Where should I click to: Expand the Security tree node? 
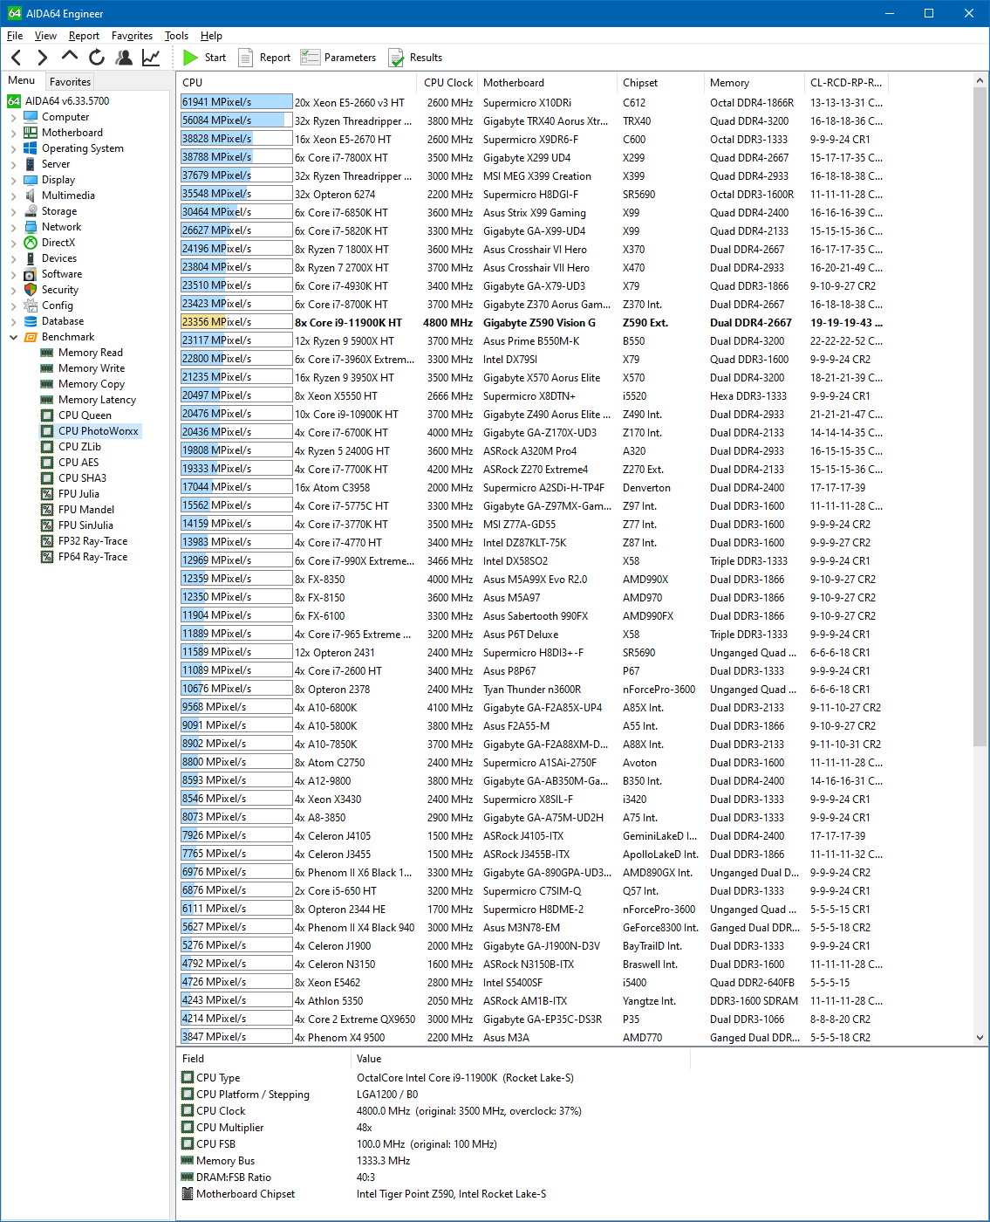coord(13,290)
